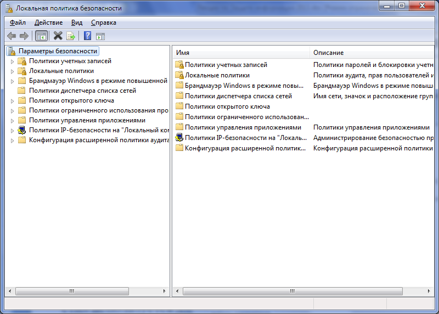Select Политики открытого ключа label in tree
This screenshot has width=439, height=314.
tap(71, 100)
